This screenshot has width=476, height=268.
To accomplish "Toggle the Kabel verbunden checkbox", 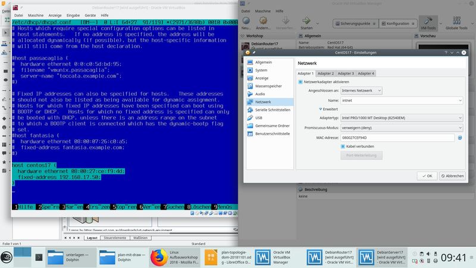I will 343,147.
